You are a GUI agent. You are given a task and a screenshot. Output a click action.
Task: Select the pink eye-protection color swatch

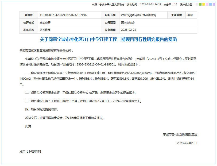(207, 5)
